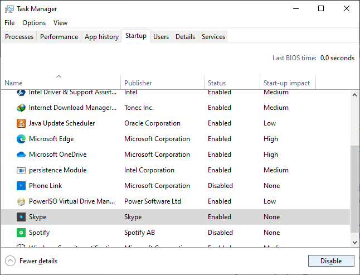Click the Skype icon

point(21,217)
